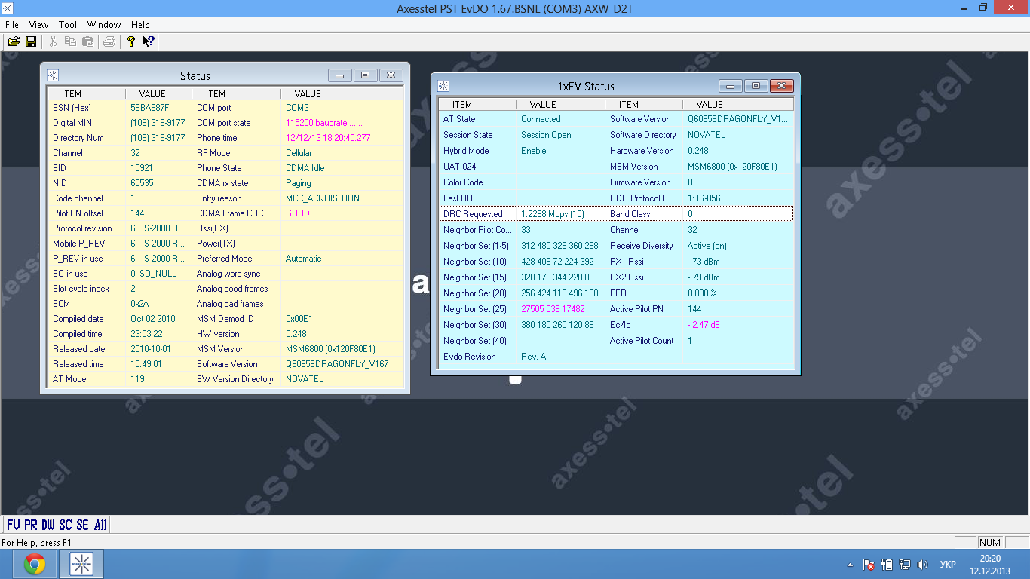Select the Automatic preferred mode value
The width and height of the screenshot is (1030, 579).
click(303, 259)
